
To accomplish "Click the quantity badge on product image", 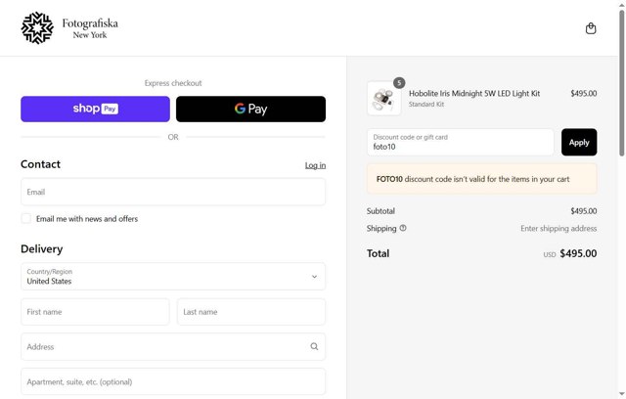I will pos(399,82).
